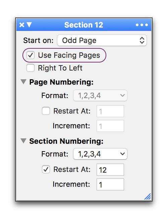Click the Page Numbering Increment field
The width and height of the screenshot is (168, 219).
110,126
